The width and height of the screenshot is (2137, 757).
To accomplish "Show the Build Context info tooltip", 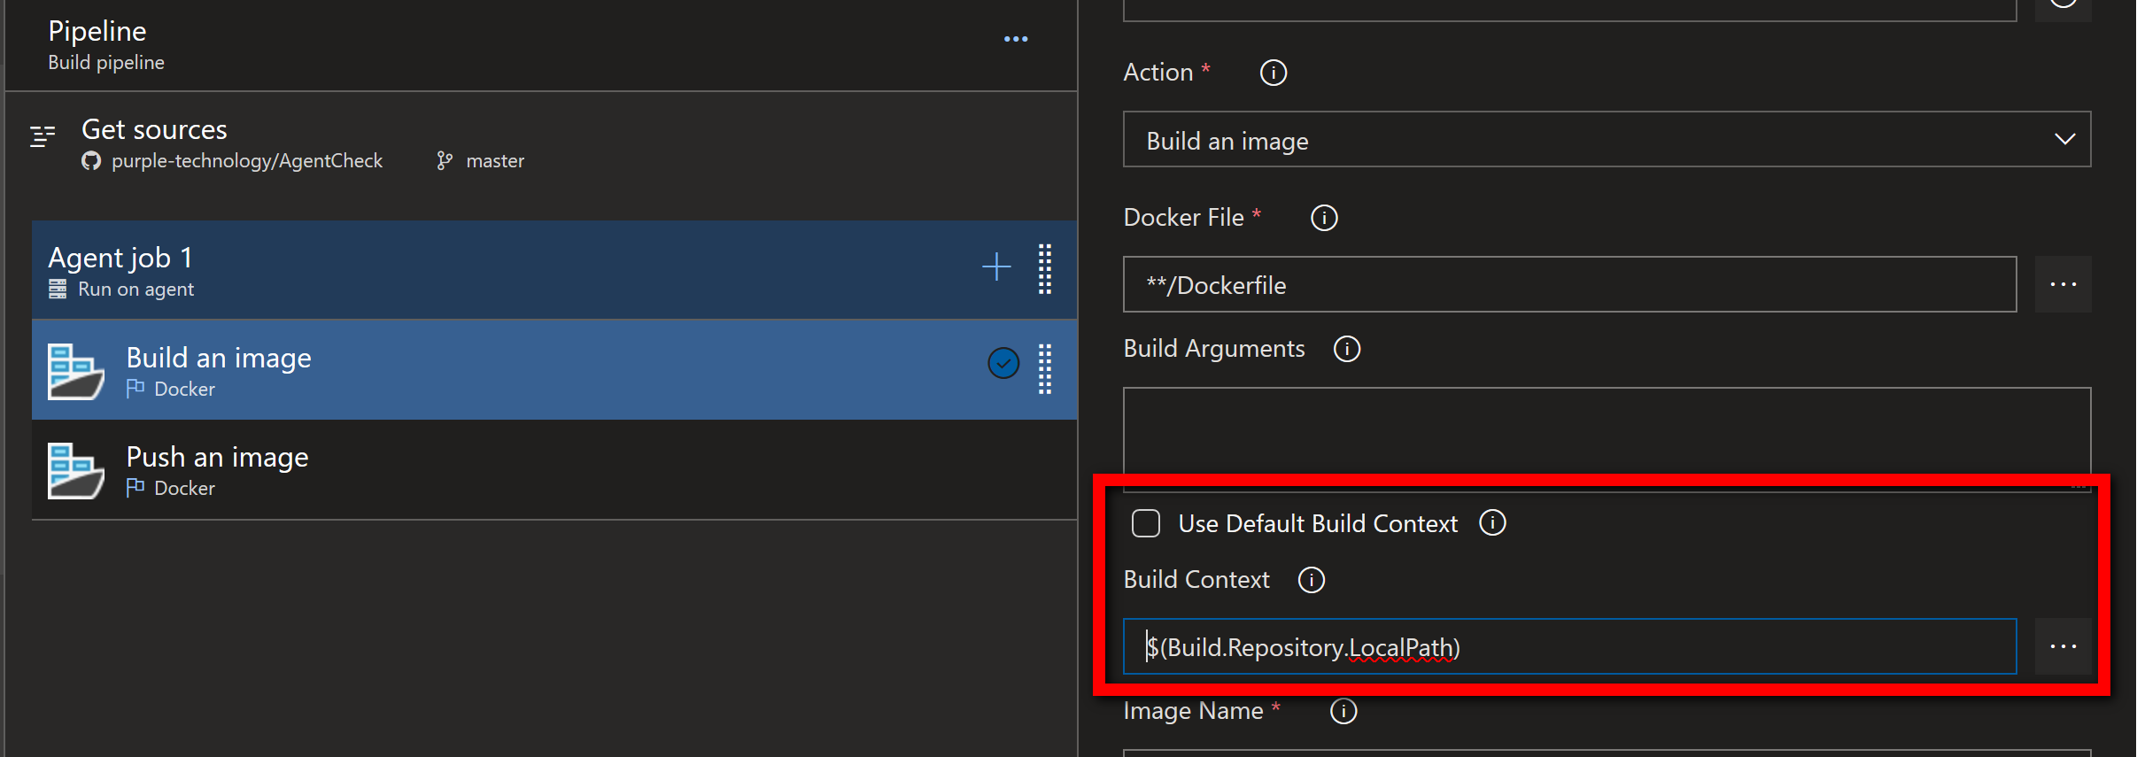I will 1311,580.
